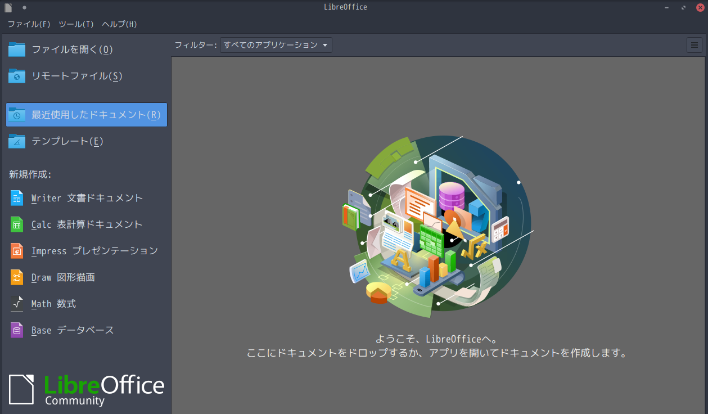Open the ヘルプ(H) menu
This screenshot has height=414, width=708.
(x=119, y=24)
